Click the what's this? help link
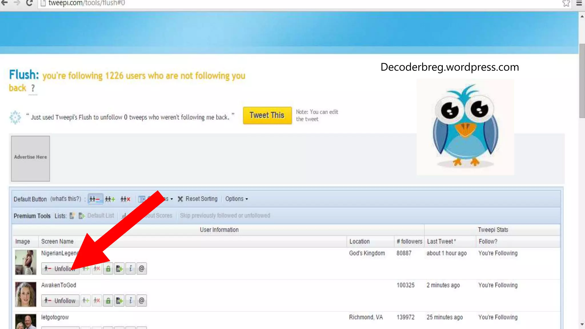 [66, 199]
